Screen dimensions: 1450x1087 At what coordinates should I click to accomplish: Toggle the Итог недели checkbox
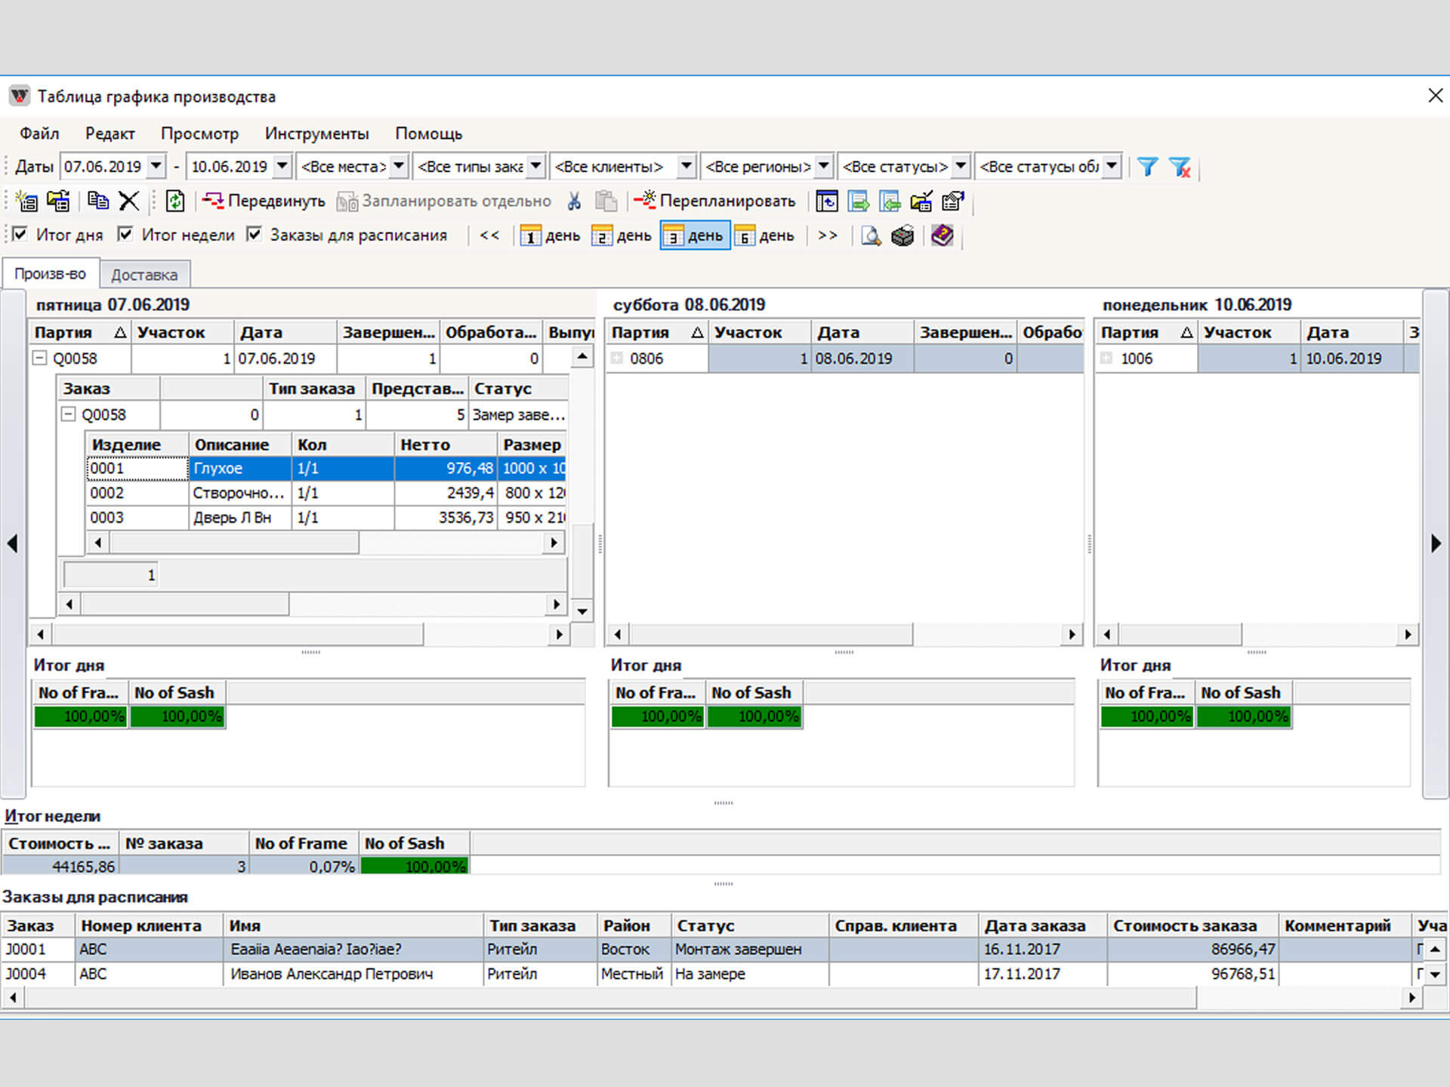[125, 235]
